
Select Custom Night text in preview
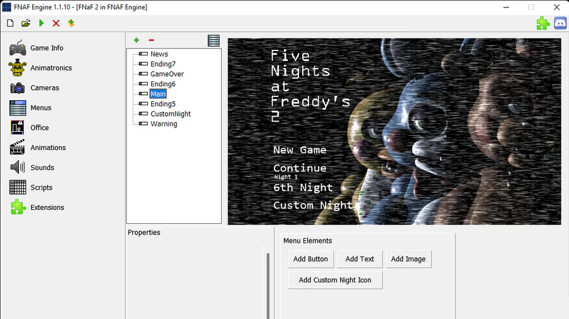tap(313, 205)
